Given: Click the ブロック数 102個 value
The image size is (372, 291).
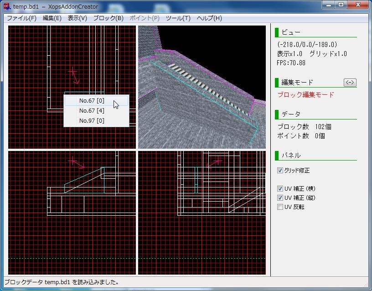Looking at the screenshot, I should 305,127.
